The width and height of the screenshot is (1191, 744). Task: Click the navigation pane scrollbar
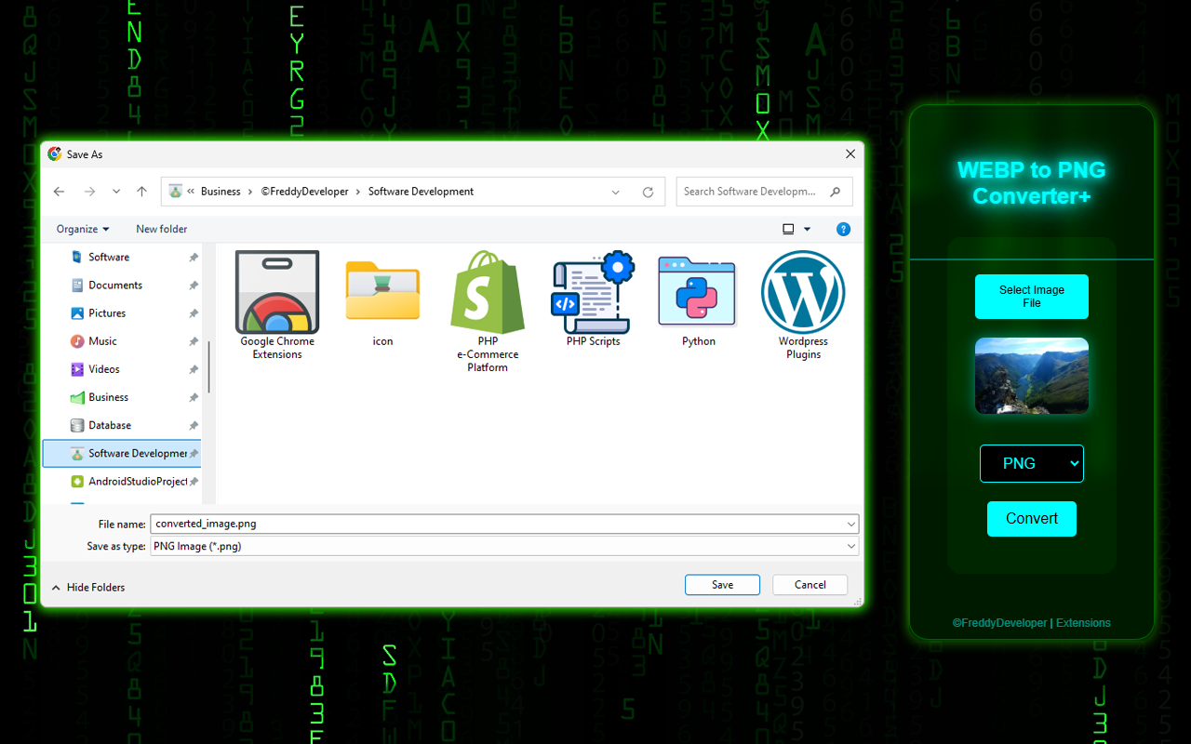tap(209, 367)
